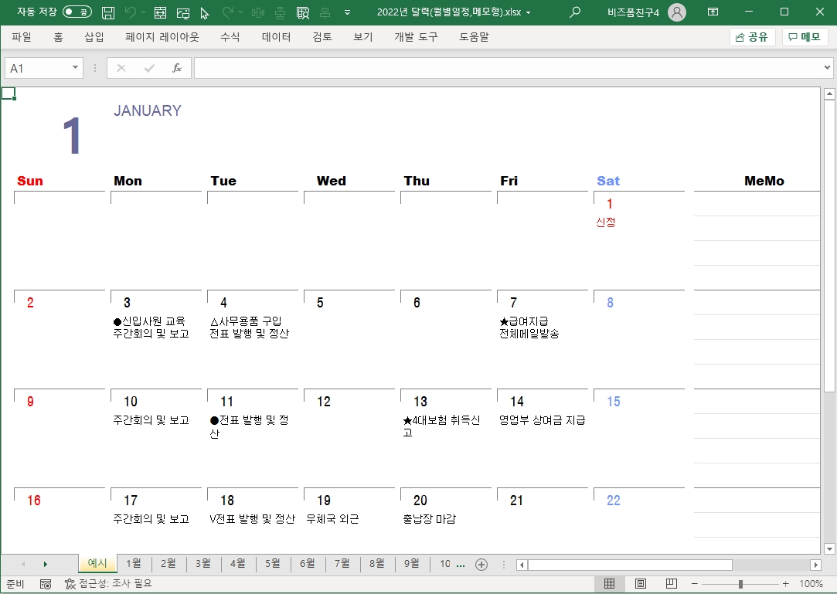
Task: Click the 공유 share button
Action: [752, 36]
